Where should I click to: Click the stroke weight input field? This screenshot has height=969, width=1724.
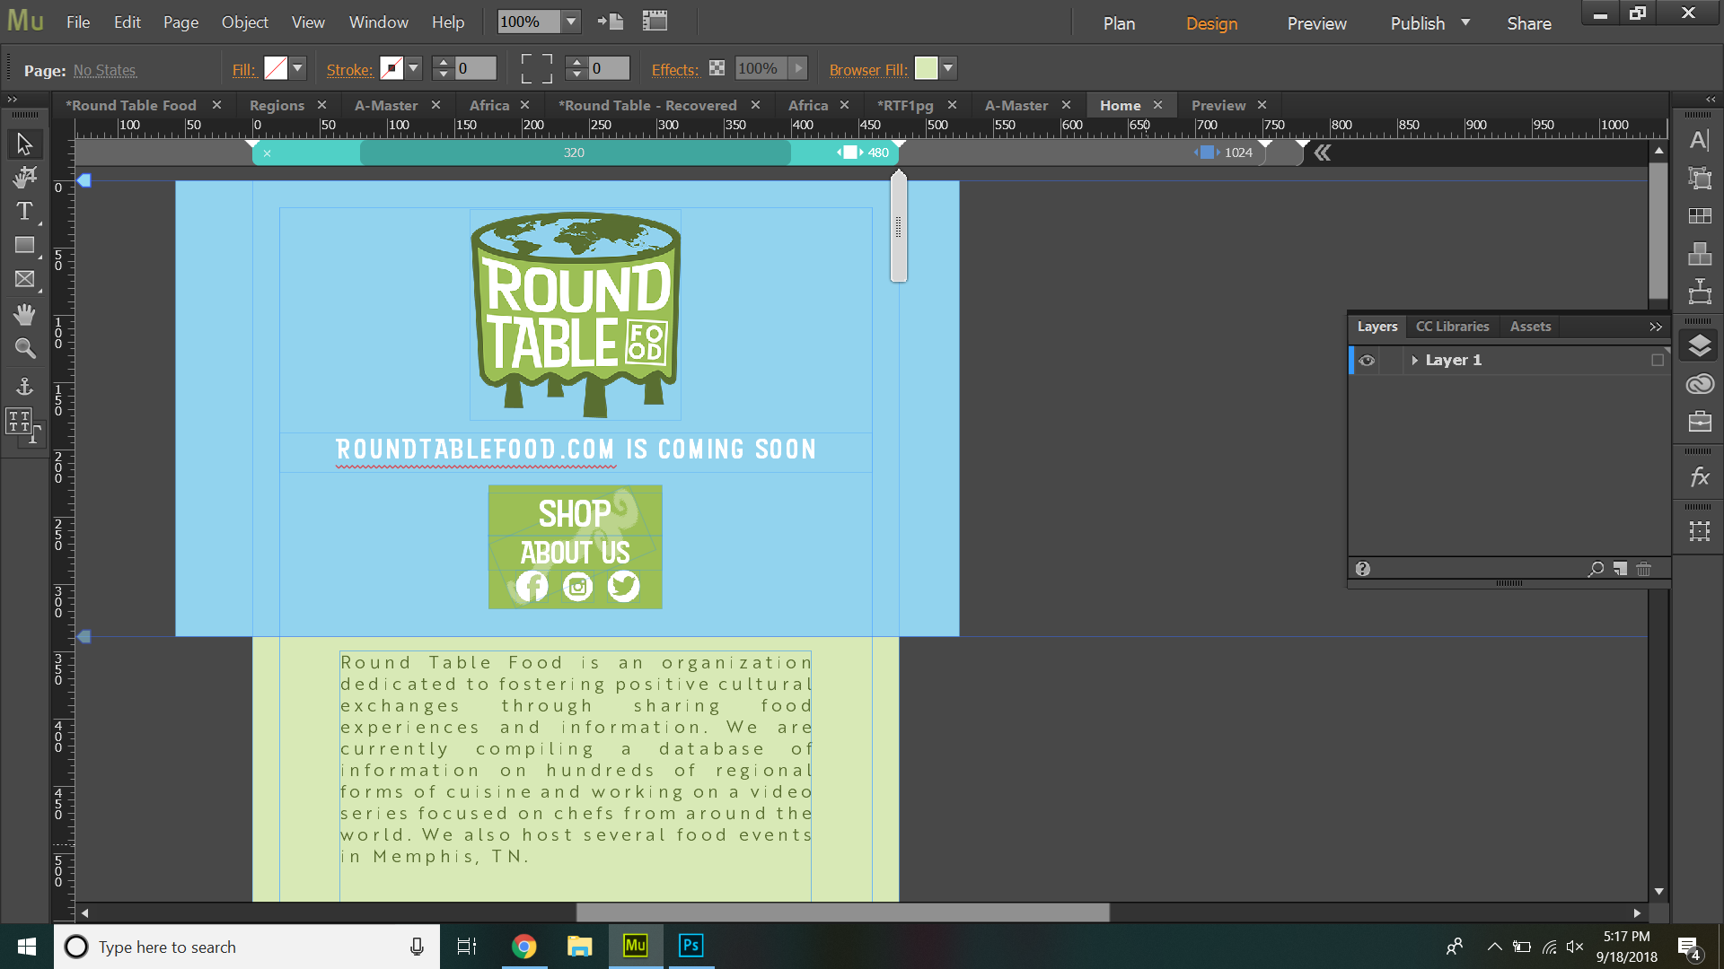(476, 68)
